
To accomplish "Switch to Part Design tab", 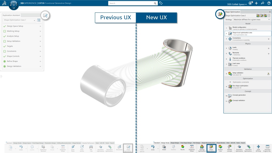I will click(197, 143).
